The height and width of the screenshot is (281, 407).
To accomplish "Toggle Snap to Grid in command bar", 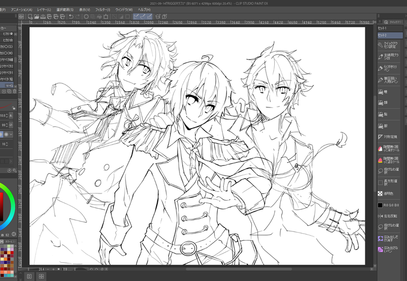I will tap(150, 17).
